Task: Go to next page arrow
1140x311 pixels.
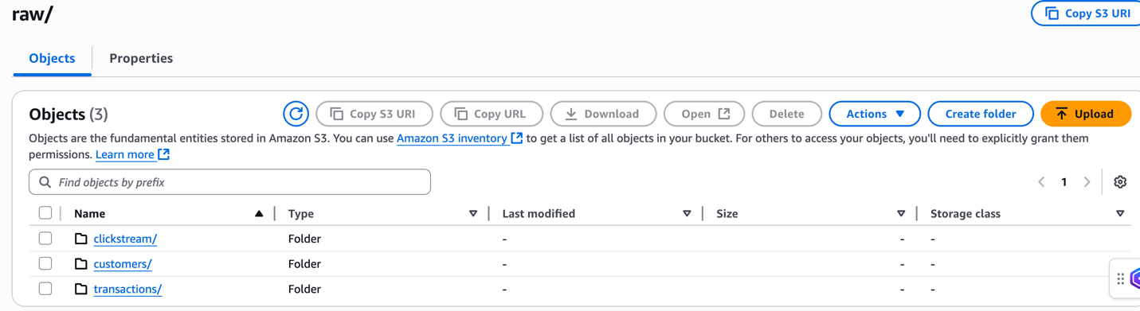Action: coord(1087,182)
